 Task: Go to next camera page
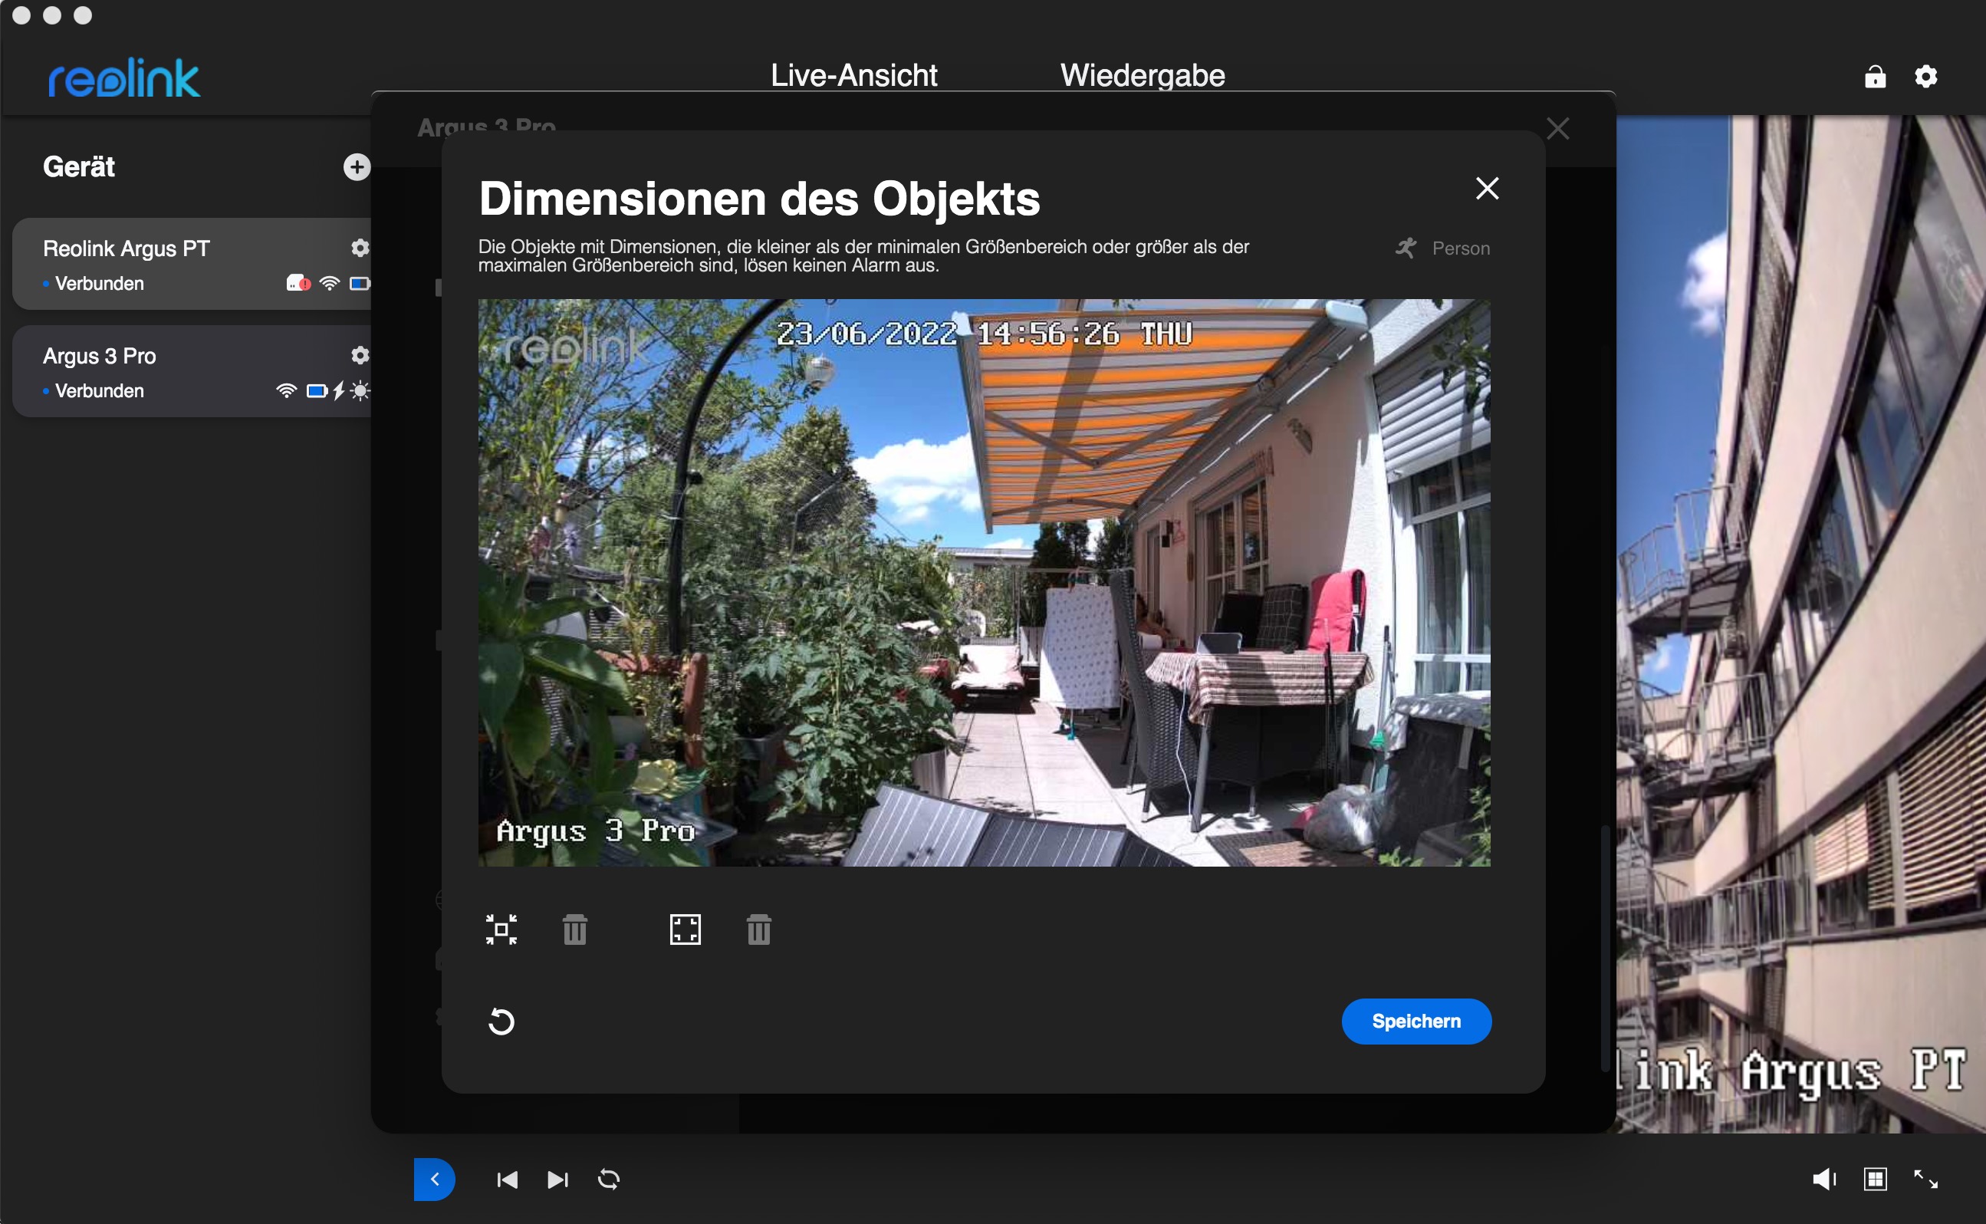tap(557, 1180)
